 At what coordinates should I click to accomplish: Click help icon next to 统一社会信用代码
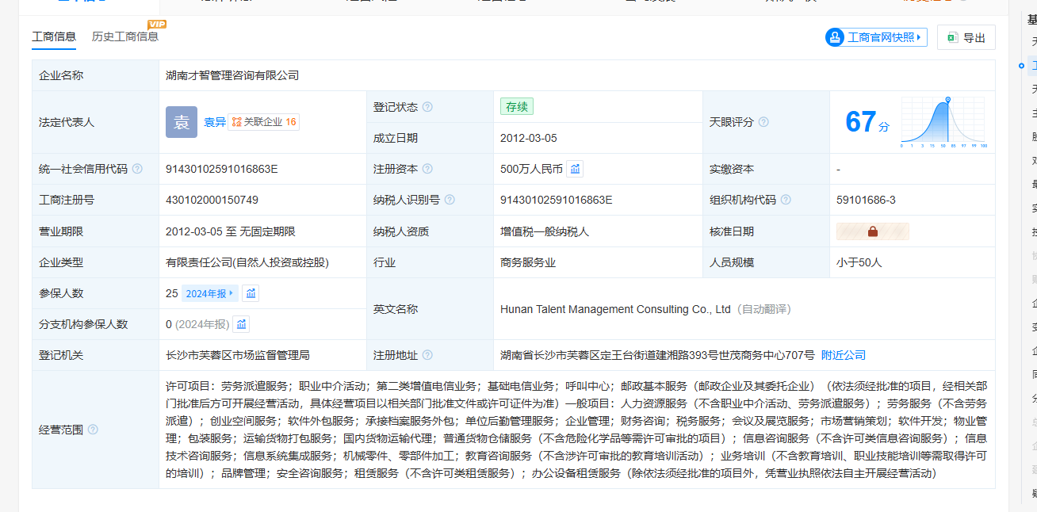137,169
